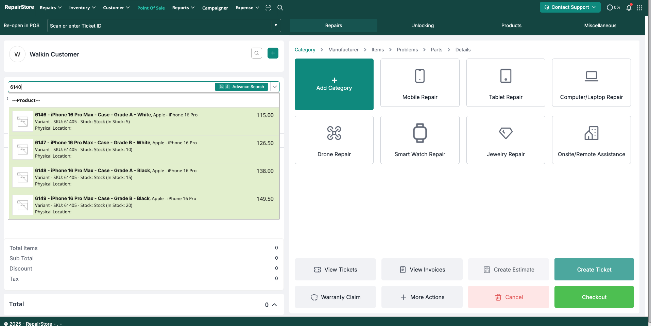Collapse the Total section chevron
This screenshot has width=651, height=326.
274,305
